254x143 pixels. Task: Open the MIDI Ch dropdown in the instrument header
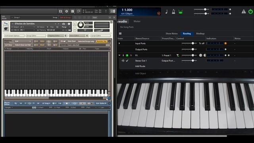tap(23, 30)
